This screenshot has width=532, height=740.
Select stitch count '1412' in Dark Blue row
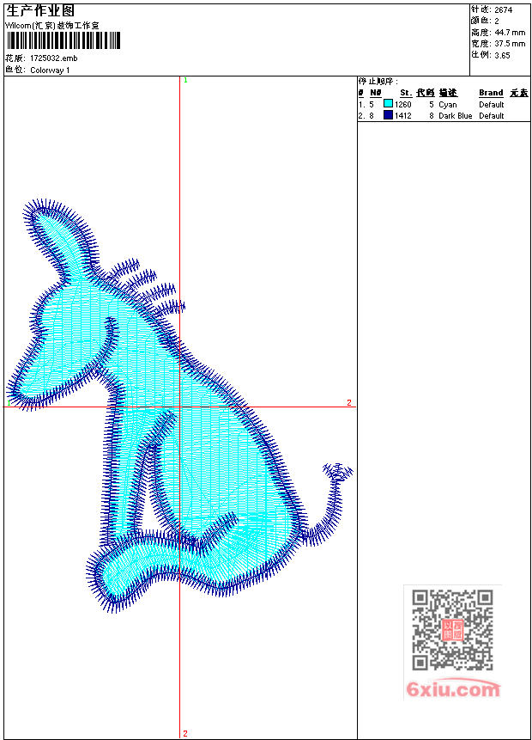403,116
